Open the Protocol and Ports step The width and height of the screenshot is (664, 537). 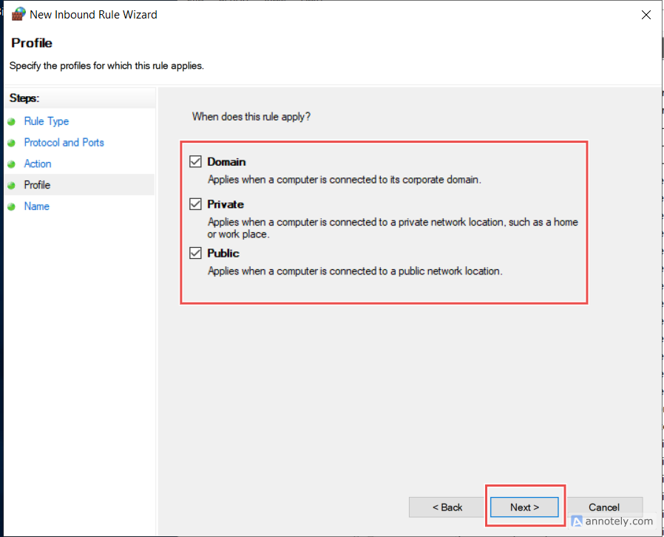pyautogui.click(x=64, y=143)
